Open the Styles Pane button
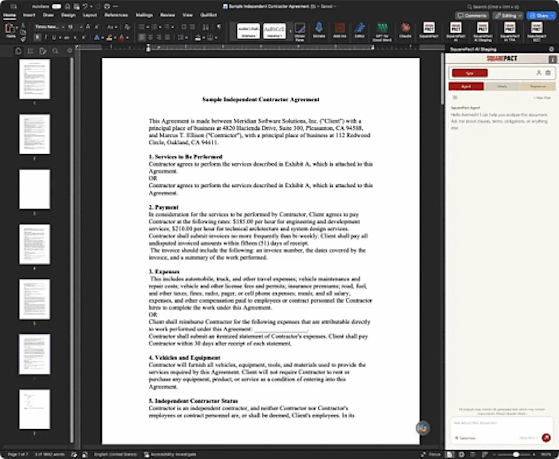559x459 pixels. click(300, 32)
